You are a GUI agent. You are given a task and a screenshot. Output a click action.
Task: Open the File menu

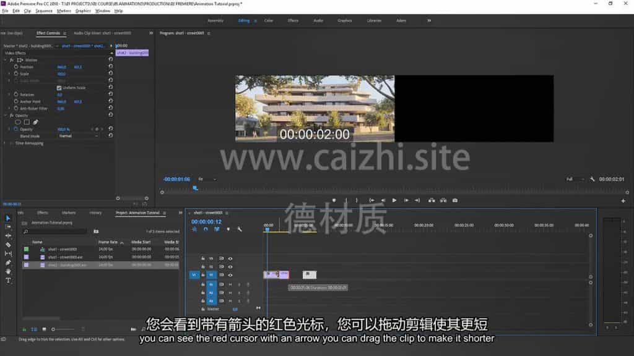5,11
